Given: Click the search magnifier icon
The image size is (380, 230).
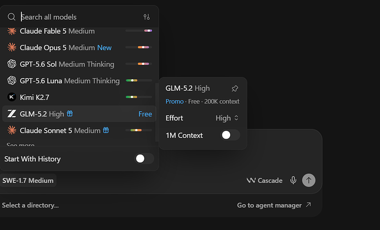Looking at the screenshot, I should tap(12, 17).
